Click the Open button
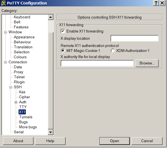 (x=115, y=141)
